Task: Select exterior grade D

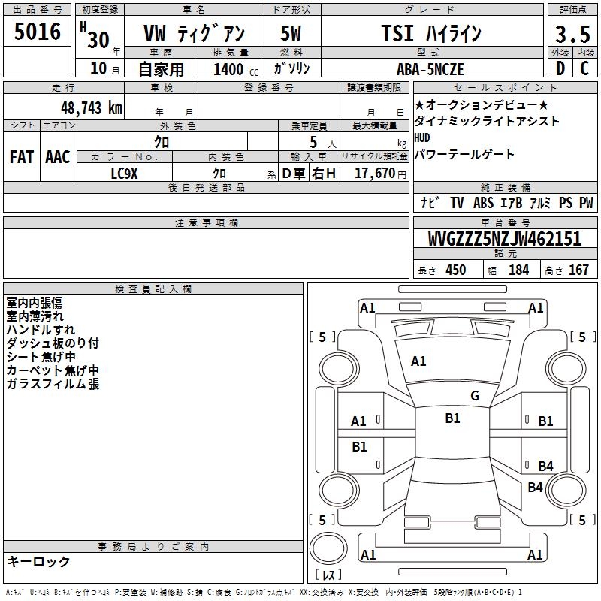Action: 560,68
